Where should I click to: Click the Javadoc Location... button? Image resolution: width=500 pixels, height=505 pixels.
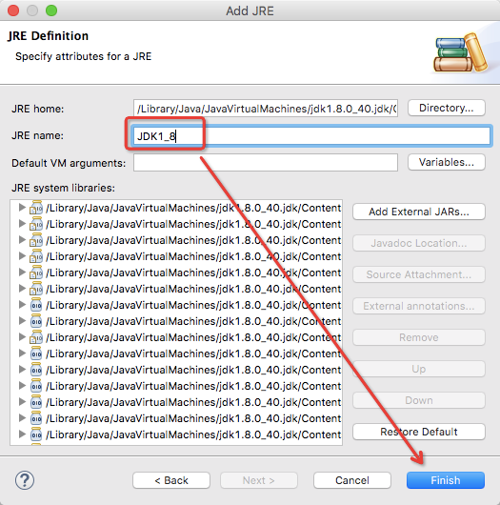(x=418, y=243)
